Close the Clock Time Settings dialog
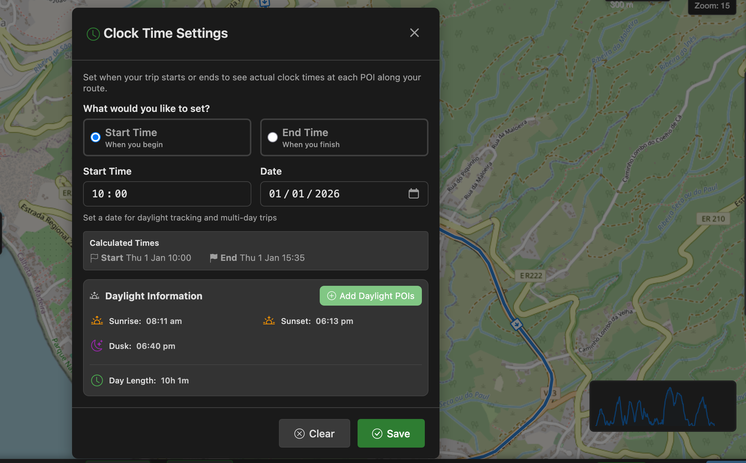The image size is (746, 463). coord(415,33)
